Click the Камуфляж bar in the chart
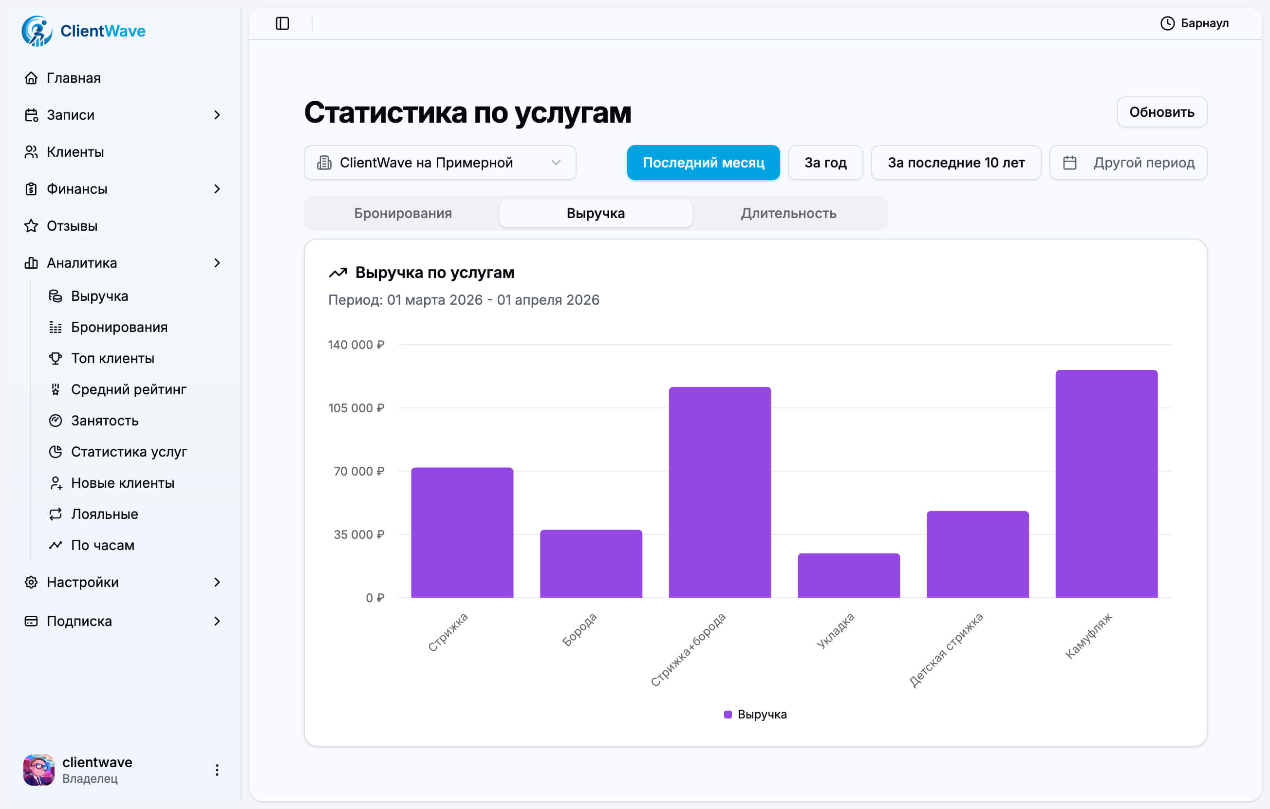 (x=1106, y=483)
